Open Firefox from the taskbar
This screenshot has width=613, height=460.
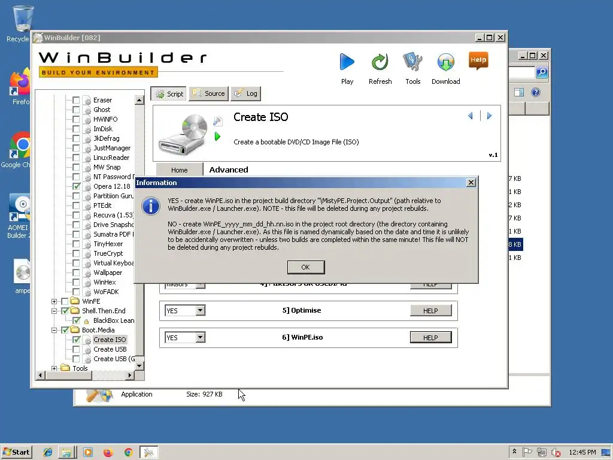pos(108,452)
